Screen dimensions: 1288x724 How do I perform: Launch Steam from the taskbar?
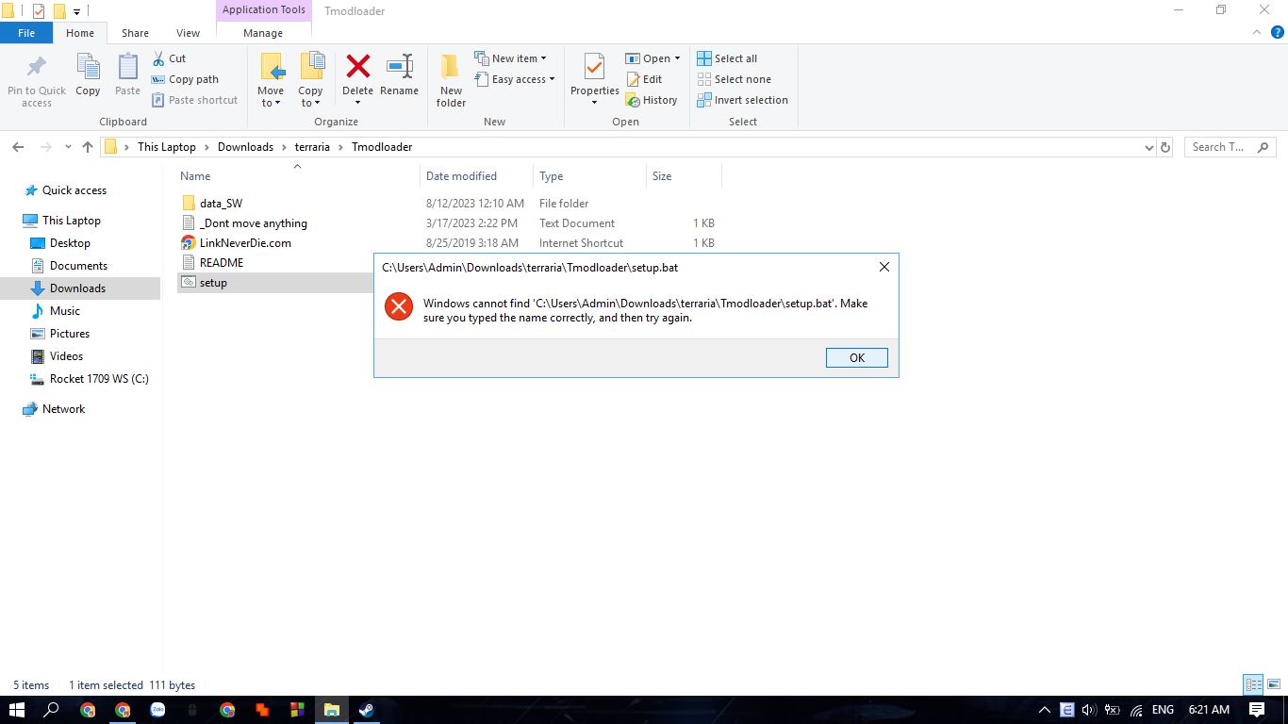(x=366, y=709)
